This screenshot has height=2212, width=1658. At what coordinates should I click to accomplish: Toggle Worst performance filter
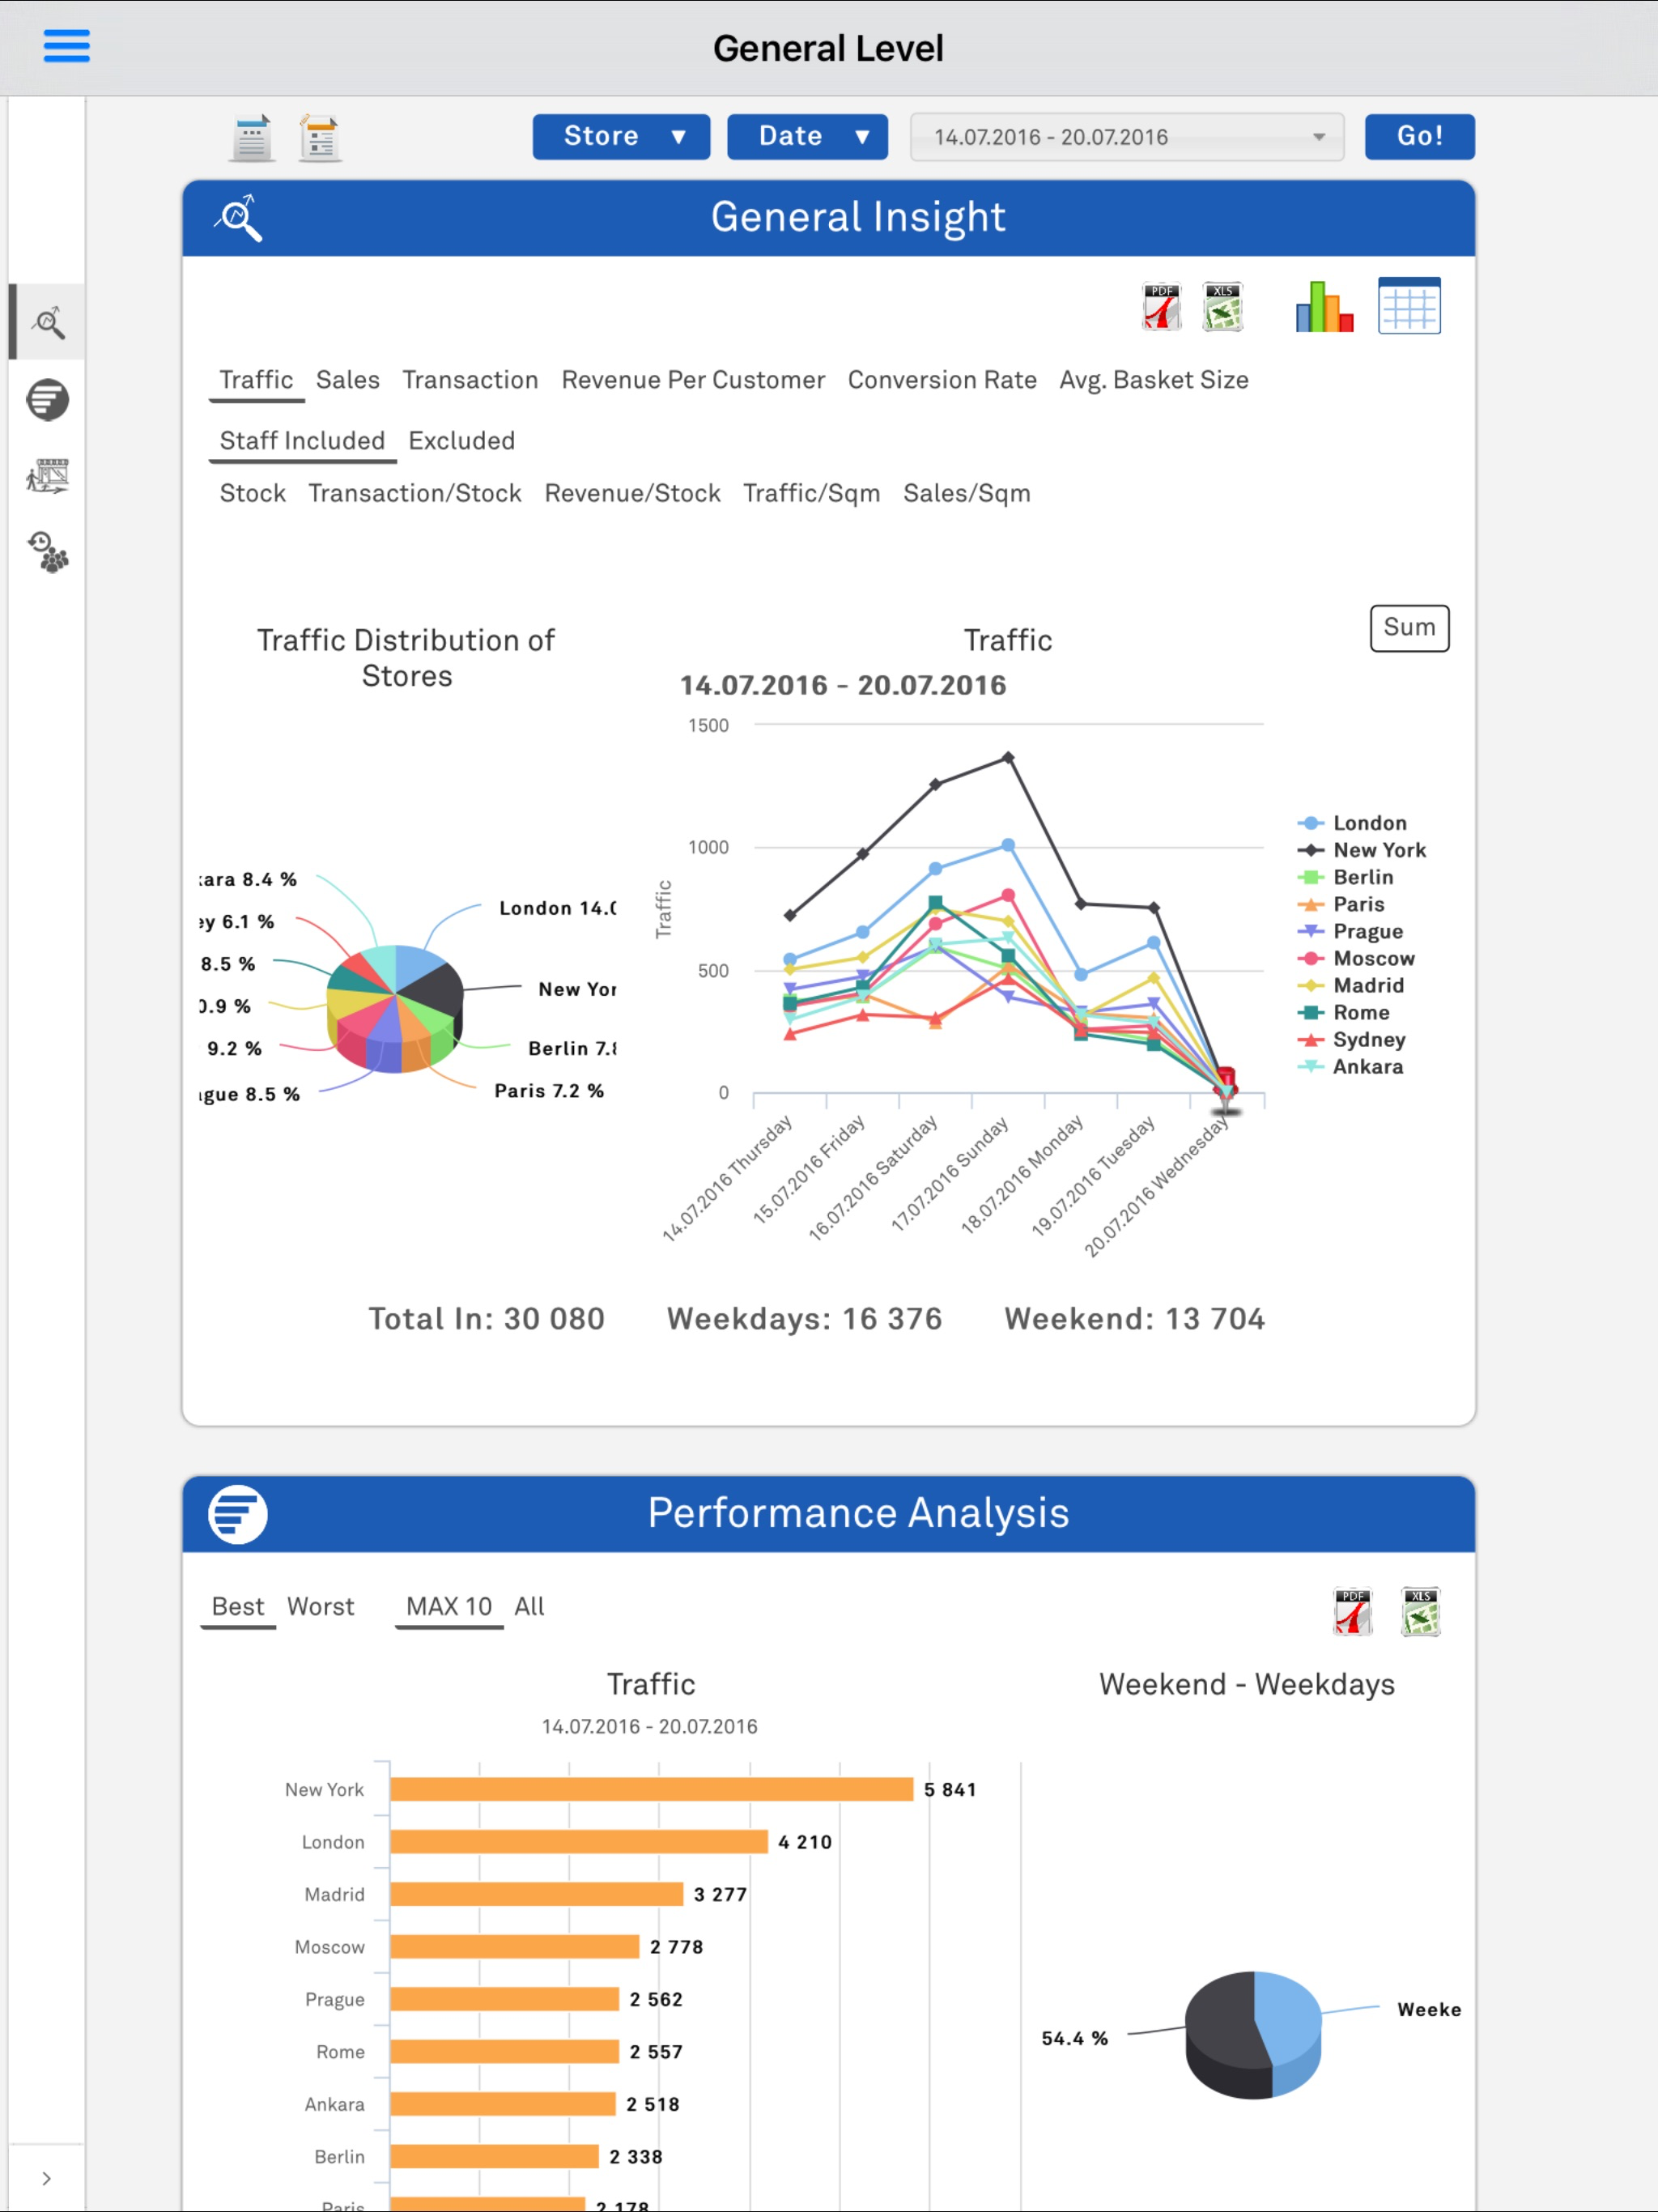(x=320, y=1606)
